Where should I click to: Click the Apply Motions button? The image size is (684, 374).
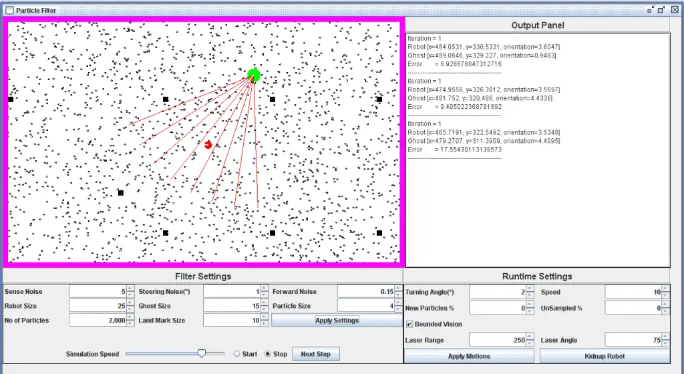point(469,356)
